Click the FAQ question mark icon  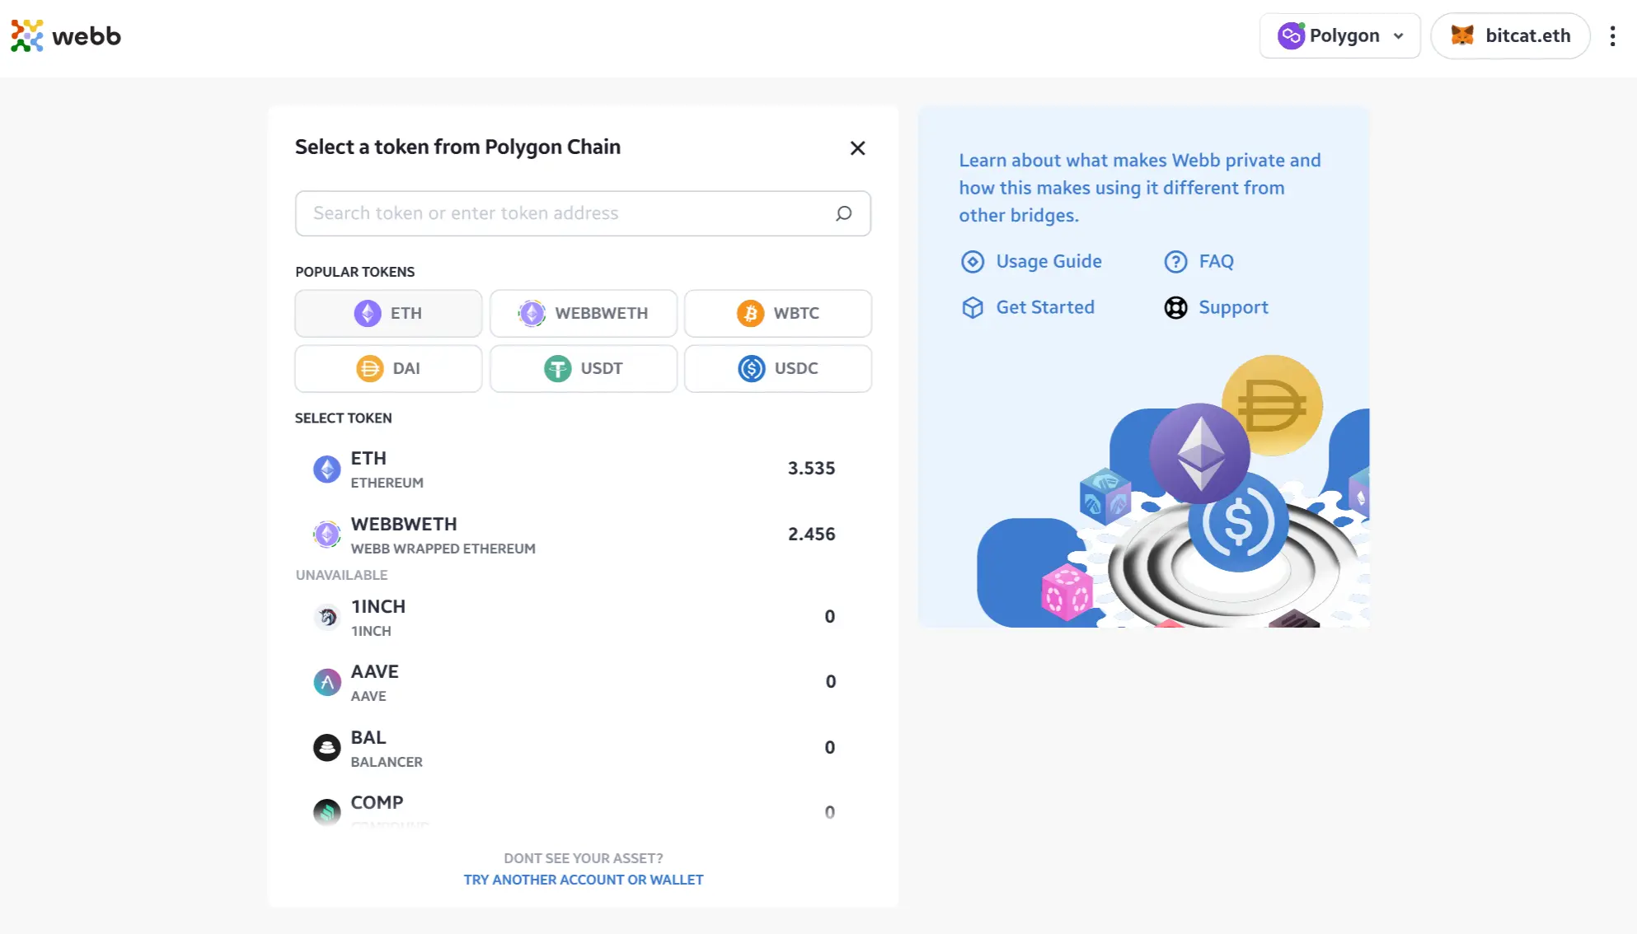[1175, 262]
